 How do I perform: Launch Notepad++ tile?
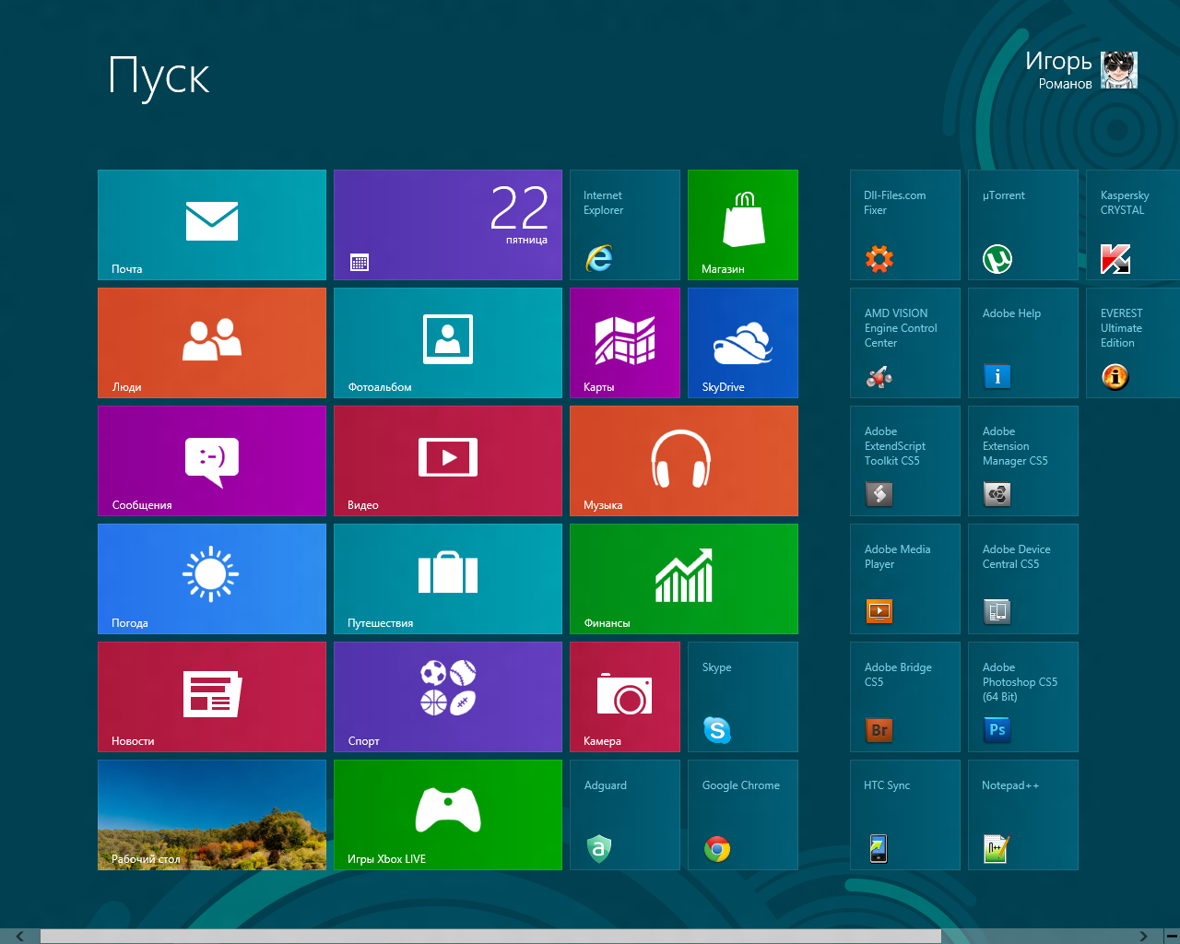(x=1023, y=815)
